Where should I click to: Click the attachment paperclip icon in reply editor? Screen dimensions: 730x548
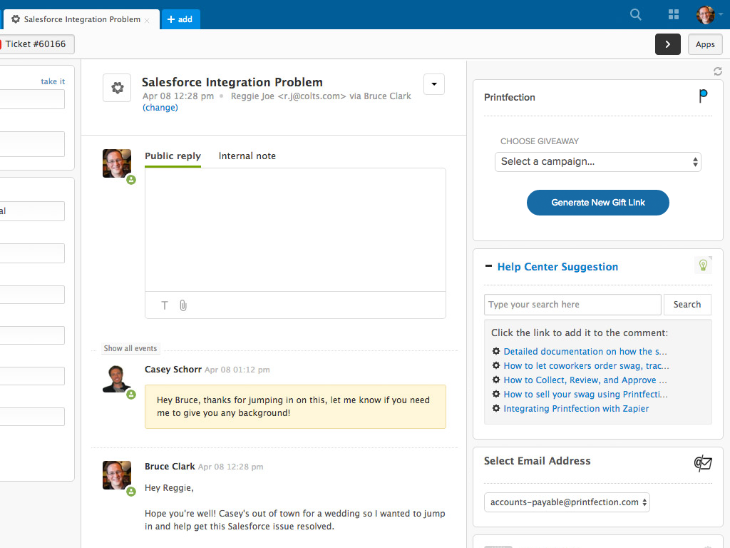tap(183, 305)
